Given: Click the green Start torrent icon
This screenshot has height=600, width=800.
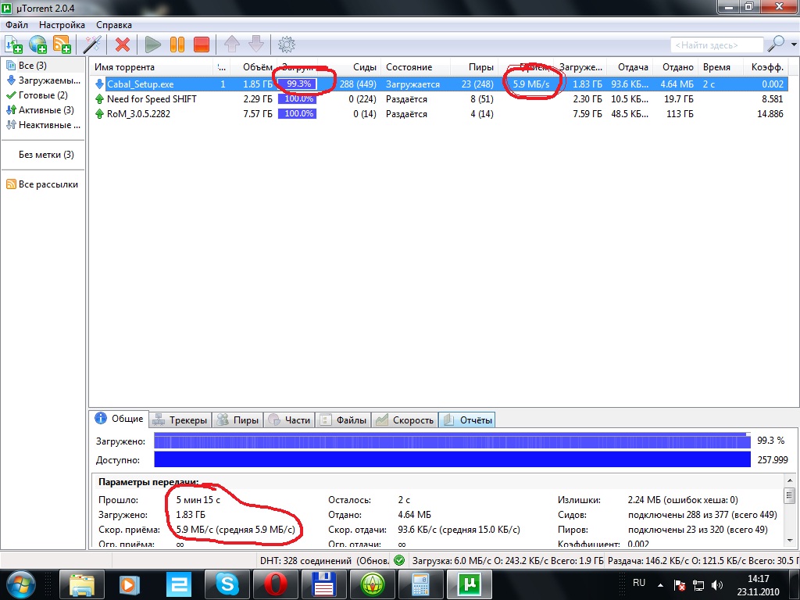Looking at the screenshot, I should (152, 45).
